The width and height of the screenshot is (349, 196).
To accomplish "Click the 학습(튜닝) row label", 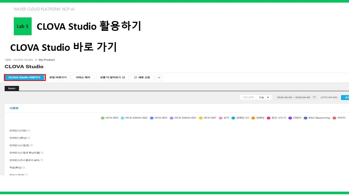I will (x=16, y=168).
